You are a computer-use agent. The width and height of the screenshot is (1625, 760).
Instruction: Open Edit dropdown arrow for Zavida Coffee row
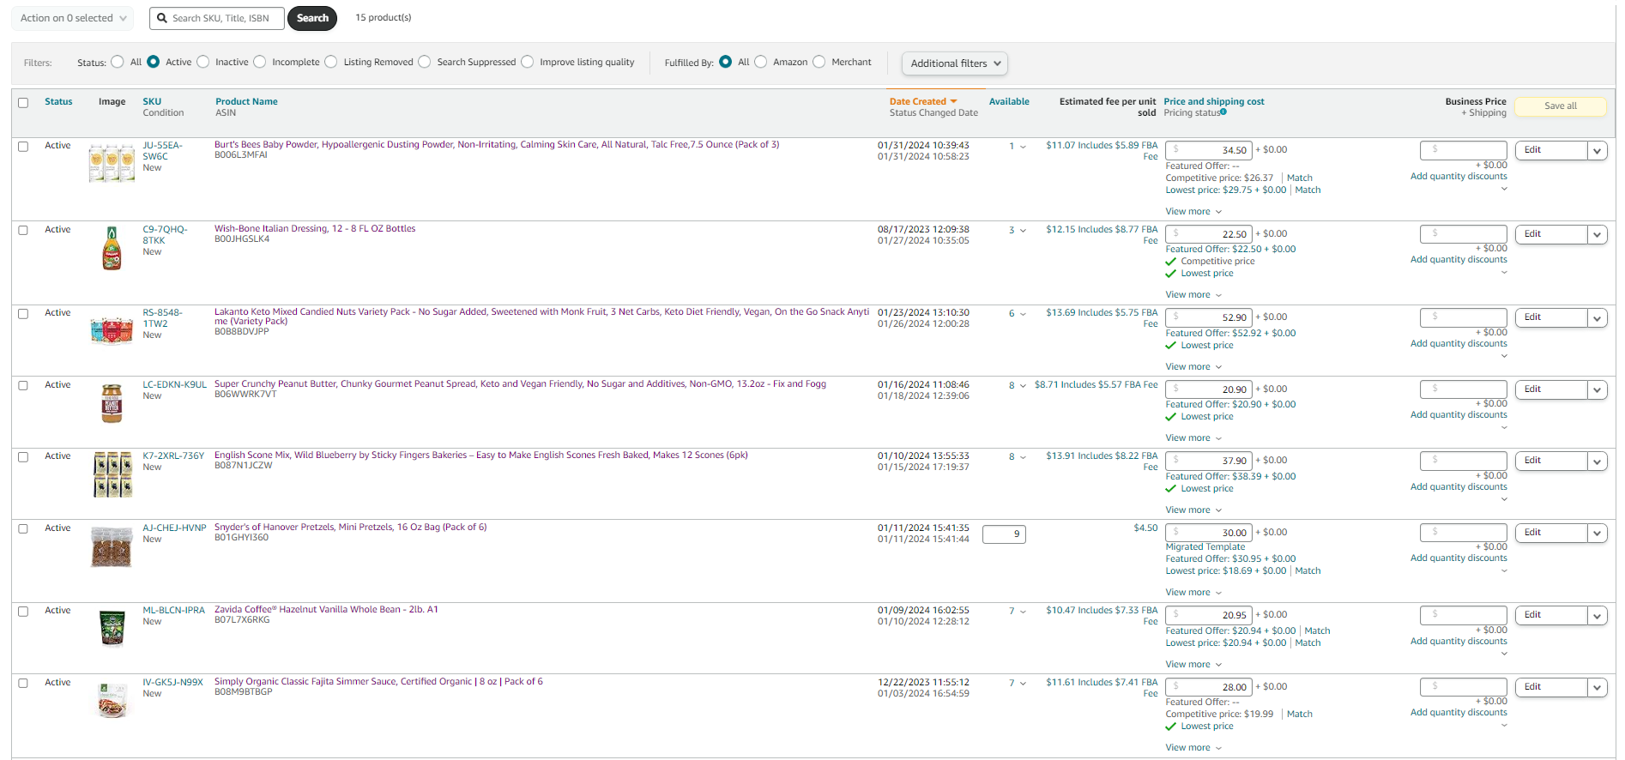[x=1598, y=616]
